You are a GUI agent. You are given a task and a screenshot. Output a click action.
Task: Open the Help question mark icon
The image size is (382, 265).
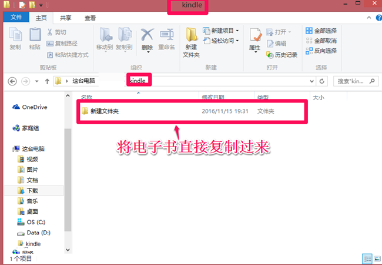coord(378,18)
